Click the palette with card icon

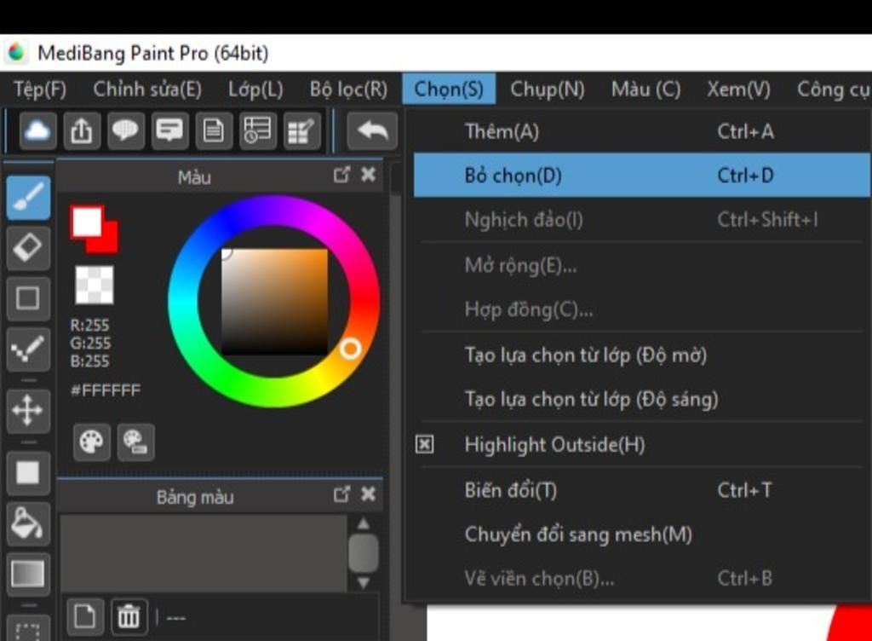pyautogui.click(x=135, y=442)
